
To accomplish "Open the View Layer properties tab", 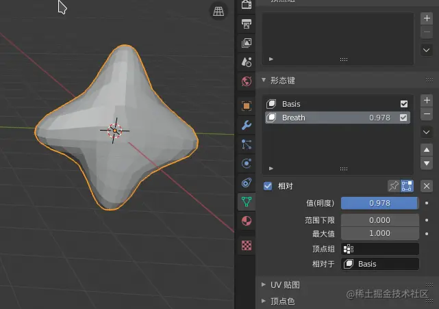I will pos(247,43).
